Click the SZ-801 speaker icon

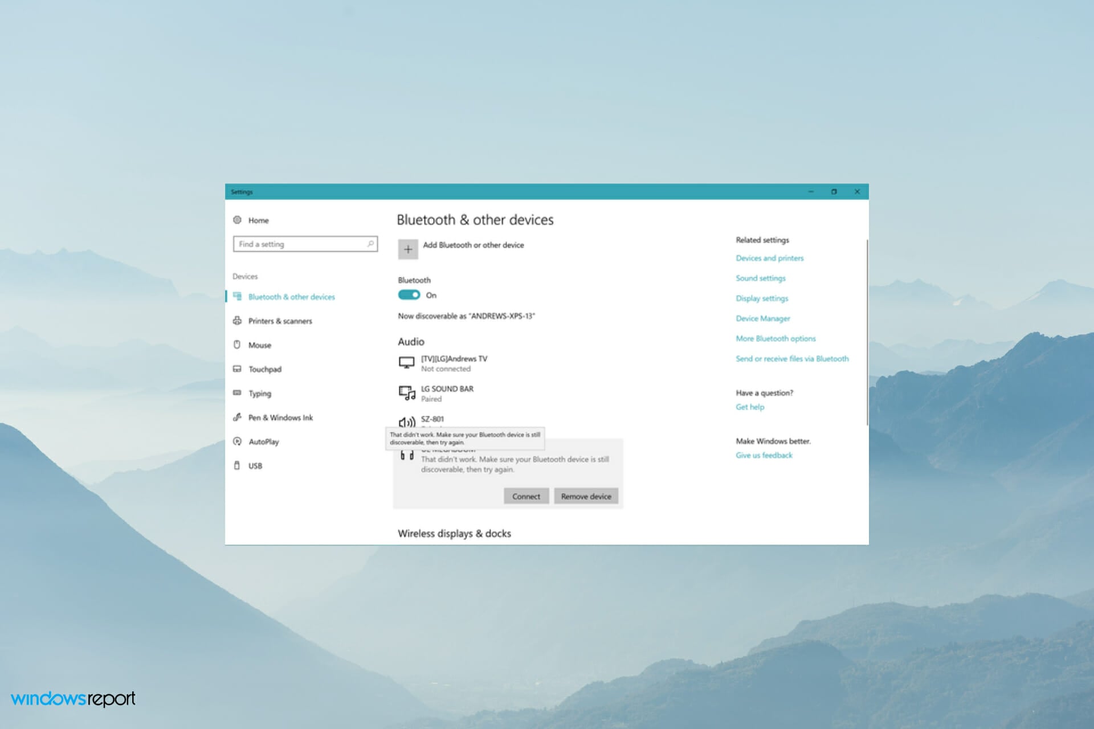tap(407, 422)
